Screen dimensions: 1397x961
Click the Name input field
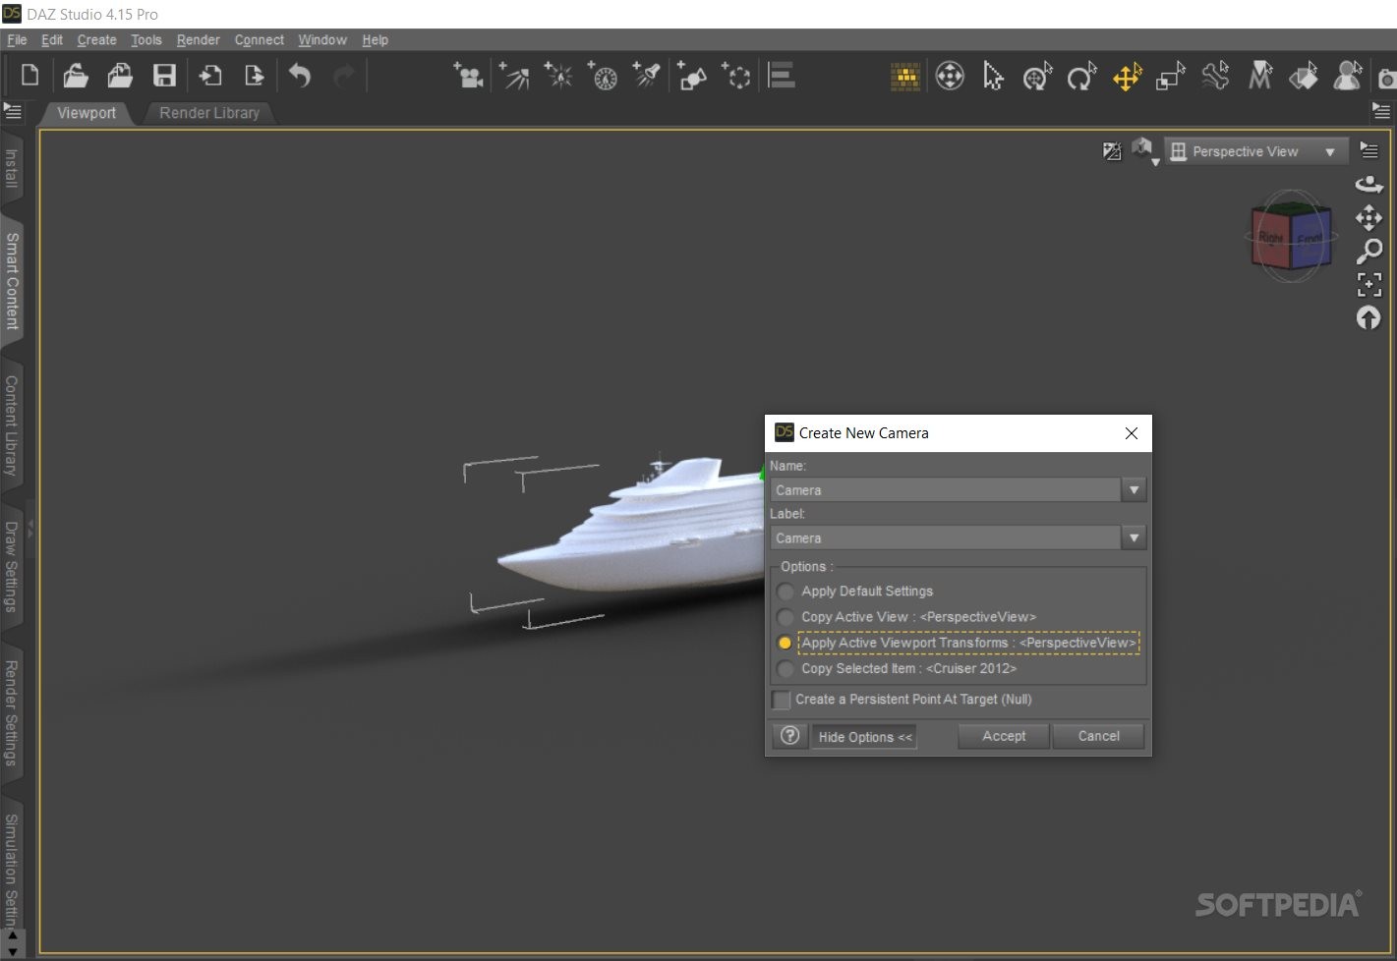946,489
